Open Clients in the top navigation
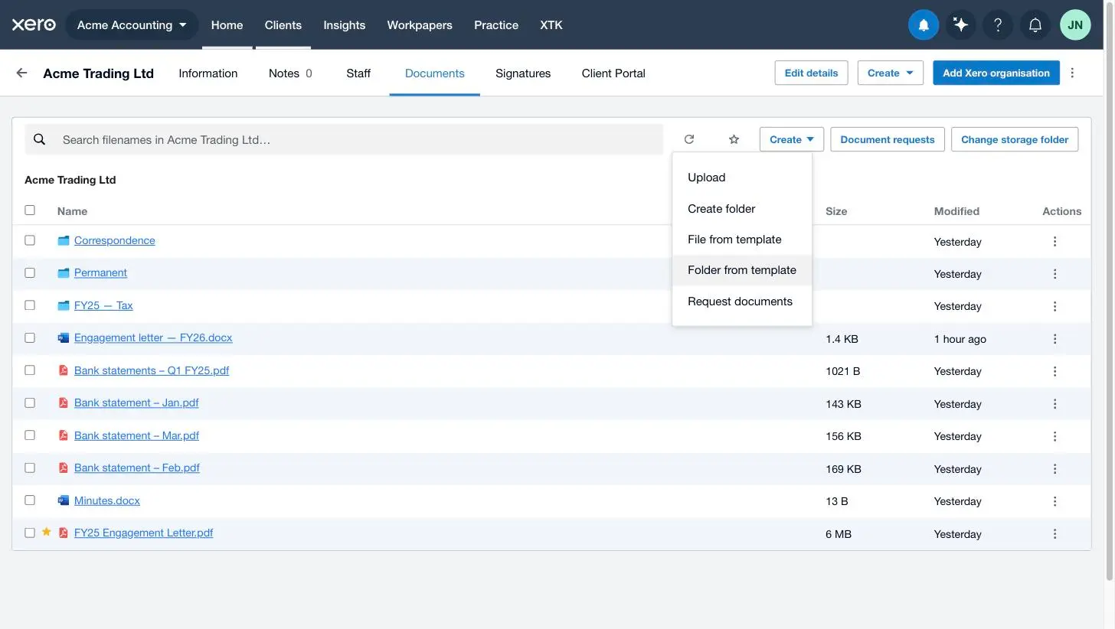The width and height of the screenshot is (1115, 629). (283, 24)
